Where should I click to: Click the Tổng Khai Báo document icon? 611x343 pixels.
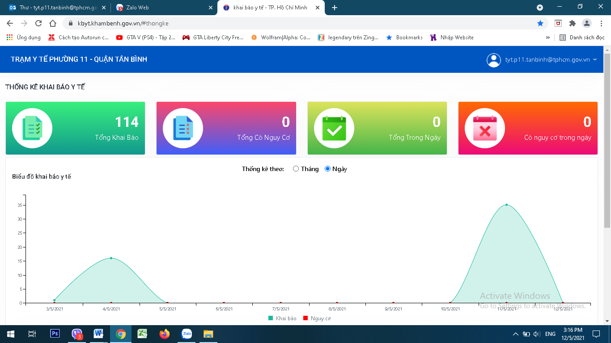pos(32,129)
